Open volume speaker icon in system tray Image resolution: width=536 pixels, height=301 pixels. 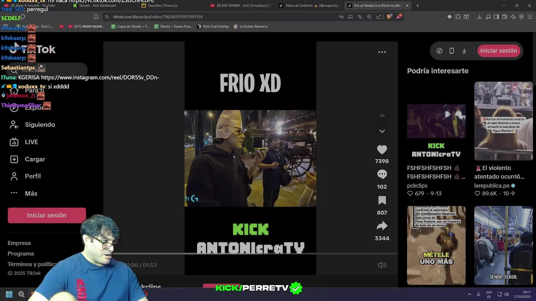tap(506, 294)
